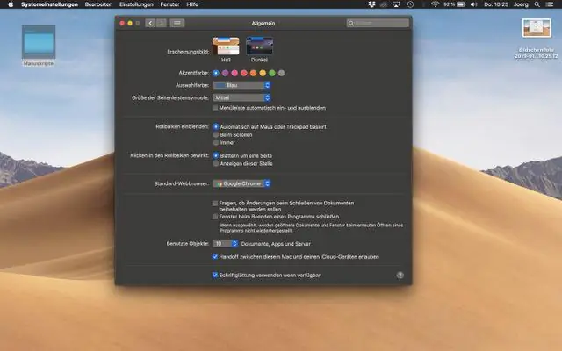Screen dimensions: 562x351
Task: Choose the pink accent color
Action: click(x=234, y=73)
